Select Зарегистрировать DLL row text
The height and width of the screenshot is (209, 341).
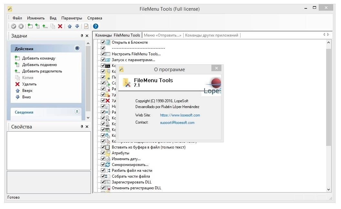(x=132, y=182)
